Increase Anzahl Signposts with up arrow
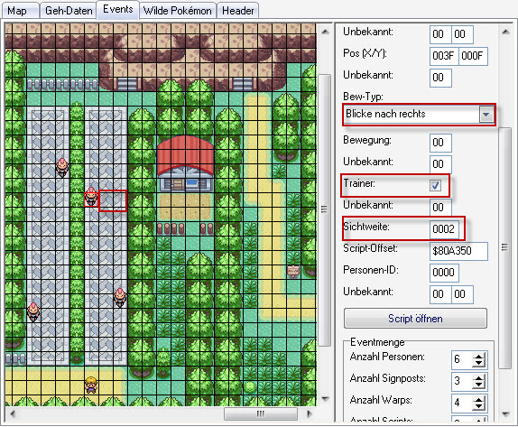This screenshot has height=427, width=518. (x=478, y=378)
